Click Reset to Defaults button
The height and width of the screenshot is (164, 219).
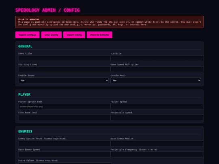click(99, 35)
